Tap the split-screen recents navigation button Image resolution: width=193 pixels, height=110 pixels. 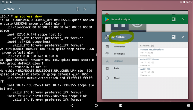(x=121, y=105)
